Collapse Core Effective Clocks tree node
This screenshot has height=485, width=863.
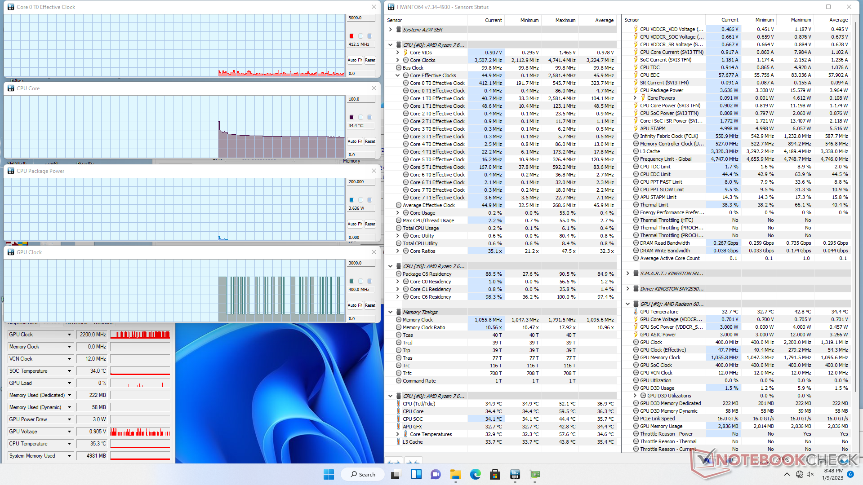[x=398, y=75]
